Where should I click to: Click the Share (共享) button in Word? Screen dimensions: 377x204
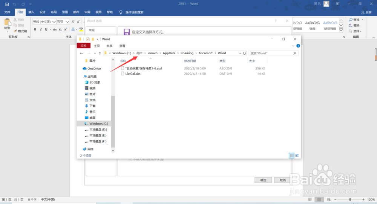366,12
